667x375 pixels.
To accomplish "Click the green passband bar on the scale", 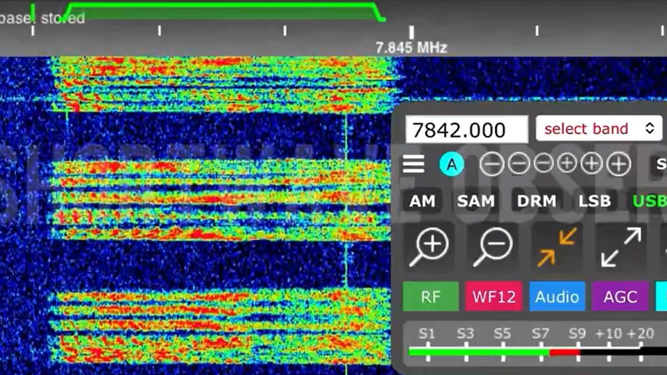I will (x=222, y=13).
